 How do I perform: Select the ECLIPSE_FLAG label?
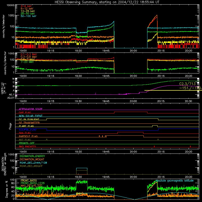(x=28, y=130)
